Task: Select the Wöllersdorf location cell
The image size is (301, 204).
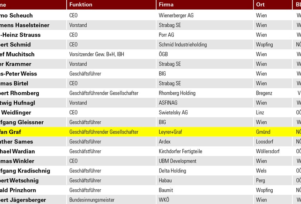Action: pyautogui.click(x=268, y=151)
